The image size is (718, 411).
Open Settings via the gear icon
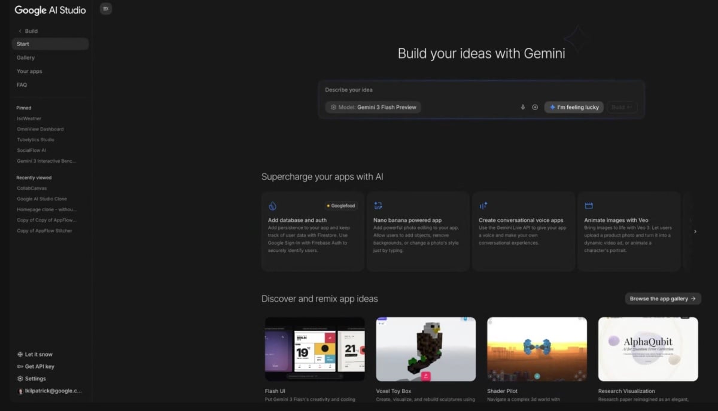click(x=20, y=379)
